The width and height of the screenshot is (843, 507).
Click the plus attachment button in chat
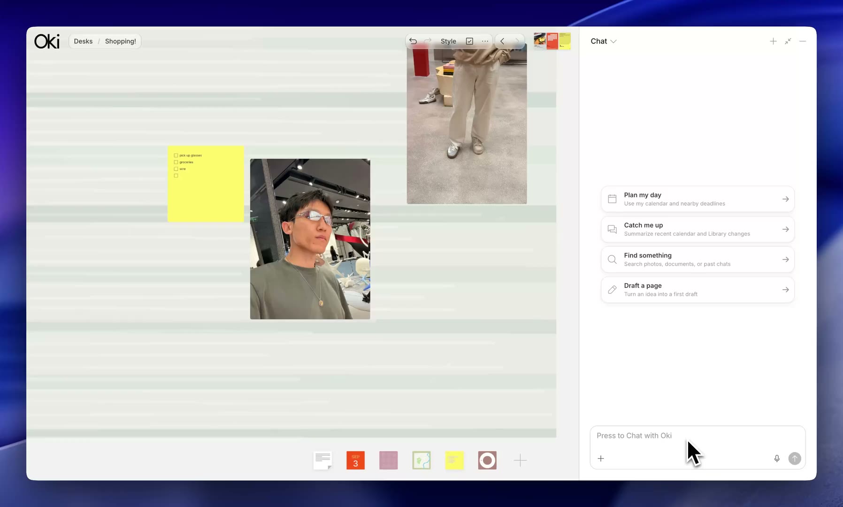tap(601, 459)
